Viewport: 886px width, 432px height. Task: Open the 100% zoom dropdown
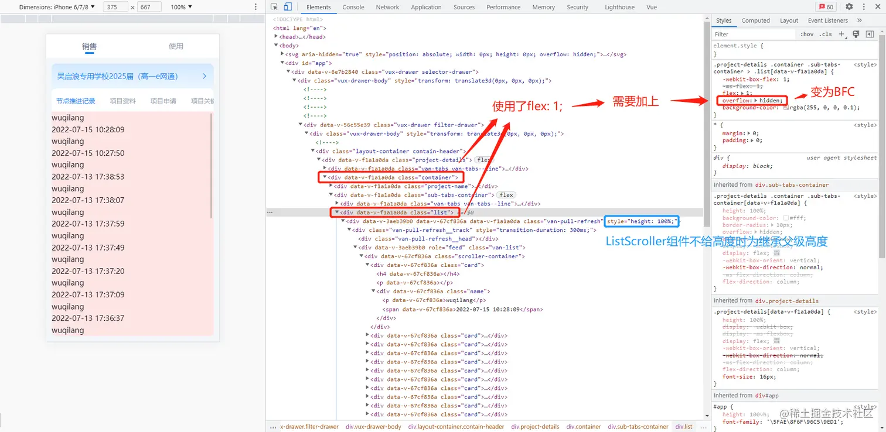pyautogui.click(x=182, y=7)
